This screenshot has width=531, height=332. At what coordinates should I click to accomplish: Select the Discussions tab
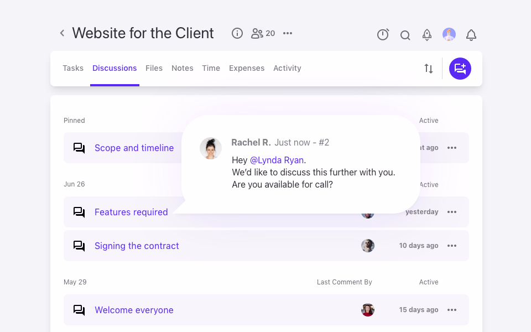coord(114,68)
